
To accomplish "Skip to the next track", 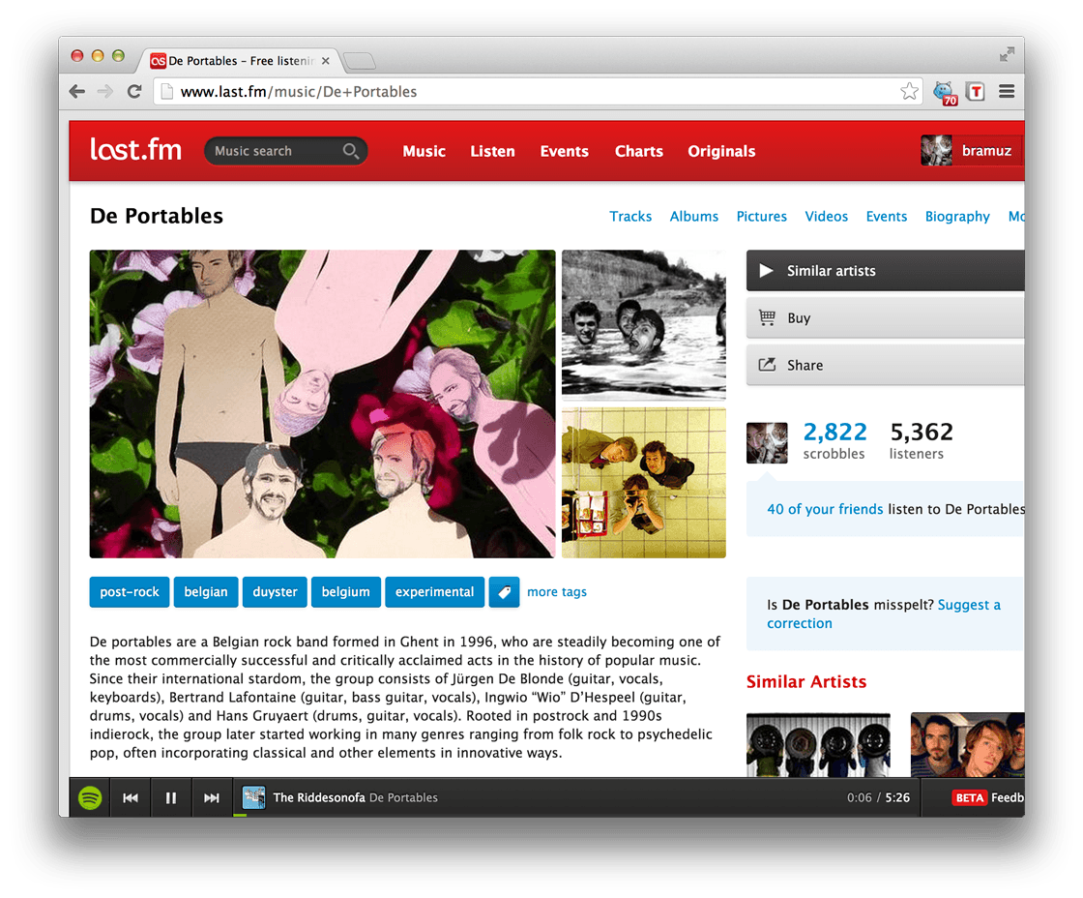I will (212, 797).
